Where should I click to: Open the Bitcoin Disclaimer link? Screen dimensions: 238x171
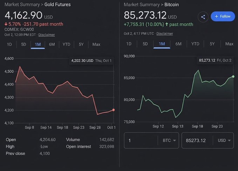point(165,34)
